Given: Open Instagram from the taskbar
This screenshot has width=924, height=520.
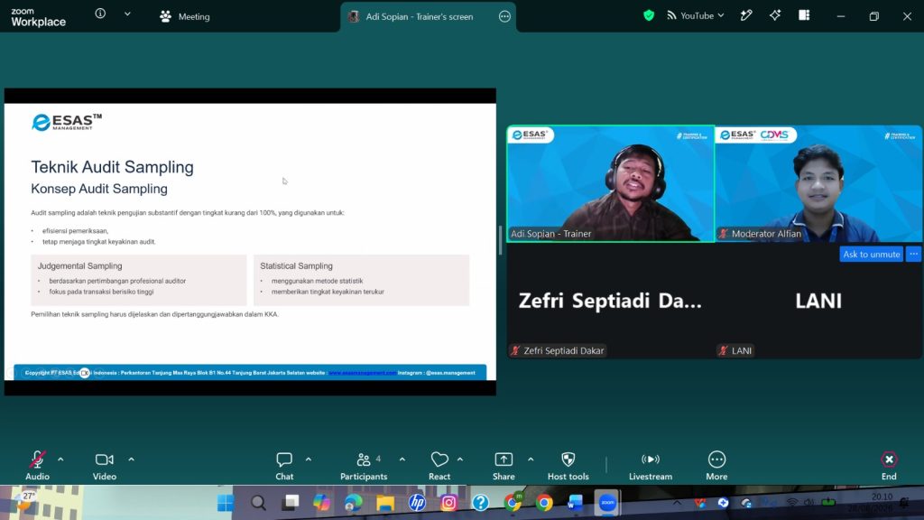Looking at the screenshot, I should 449,503.
